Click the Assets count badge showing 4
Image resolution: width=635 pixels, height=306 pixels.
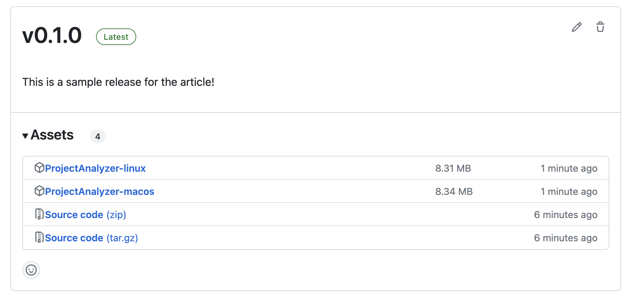[x=98, y=136]
